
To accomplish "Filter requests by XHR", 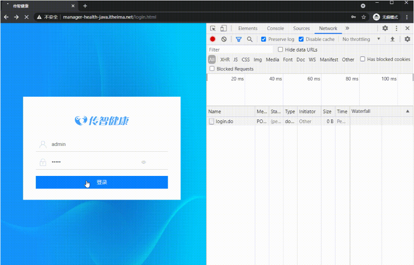I will (x=225, y=60).
